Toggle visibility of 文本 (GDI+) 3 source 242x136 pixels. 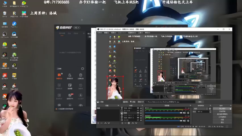138,115
